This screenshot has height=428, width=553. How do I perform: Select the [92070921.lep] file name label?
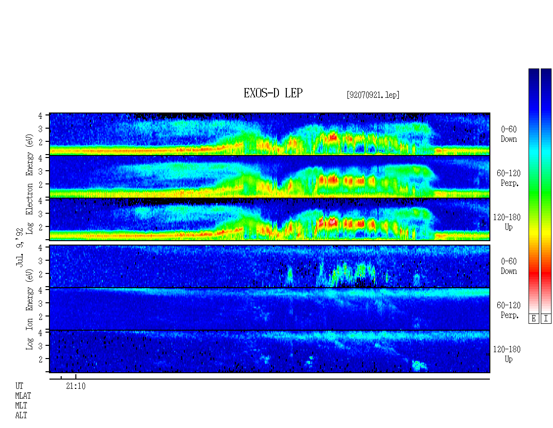click(x=373, y=95)
